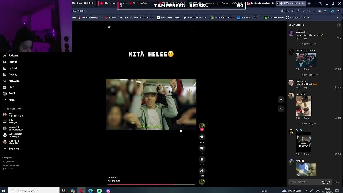
Task: Open IPTV Suomi bookmark
Action: click(x=298, y=18)
